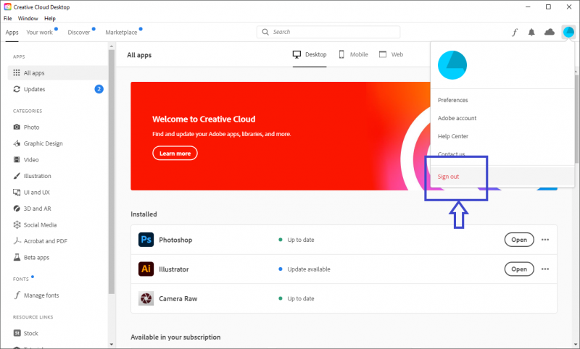580x349 pixels.
Task: Click the main content vertical scrollbar
Action: [576, 118]
